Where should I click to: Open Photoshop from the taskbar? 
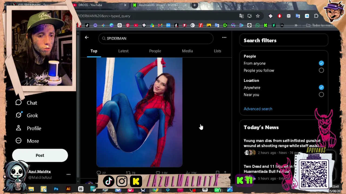56,189
